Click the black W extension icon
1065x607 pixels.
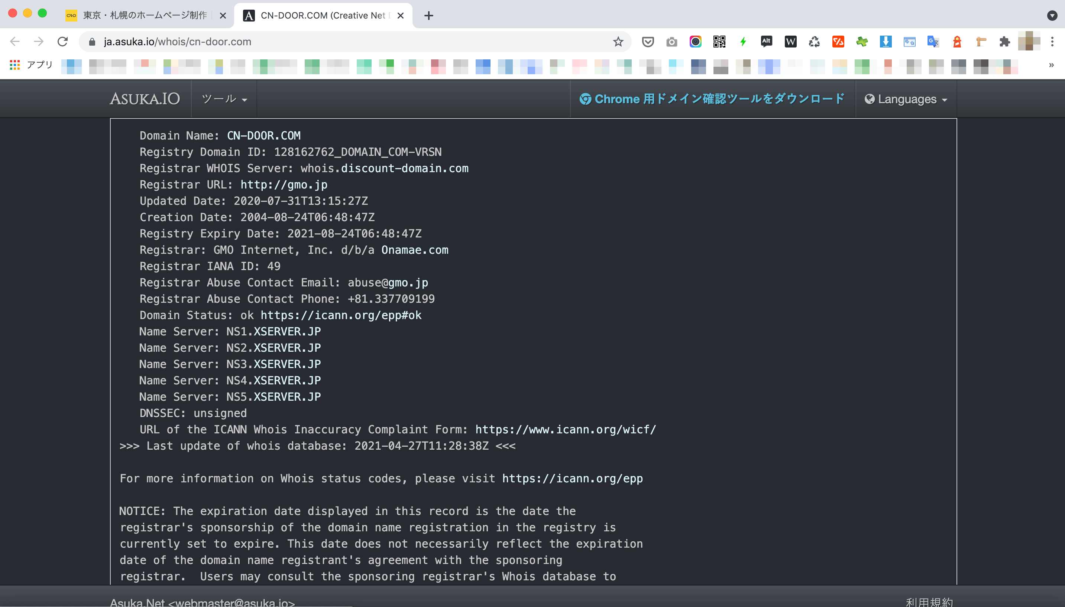(x=790, y=42)
